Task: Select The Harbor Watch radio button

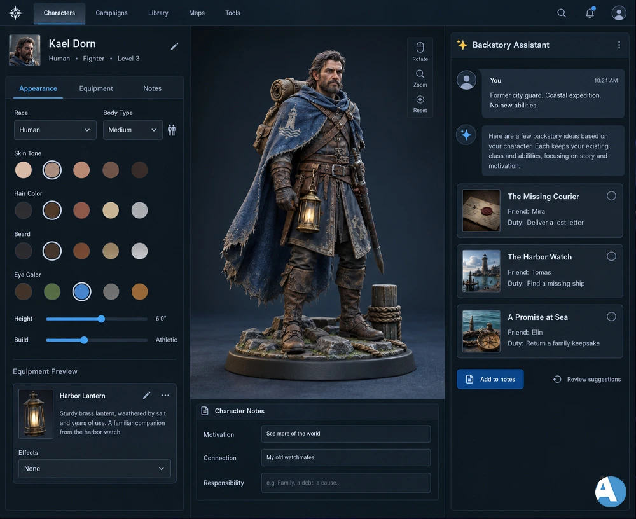Action: point(611,256)
